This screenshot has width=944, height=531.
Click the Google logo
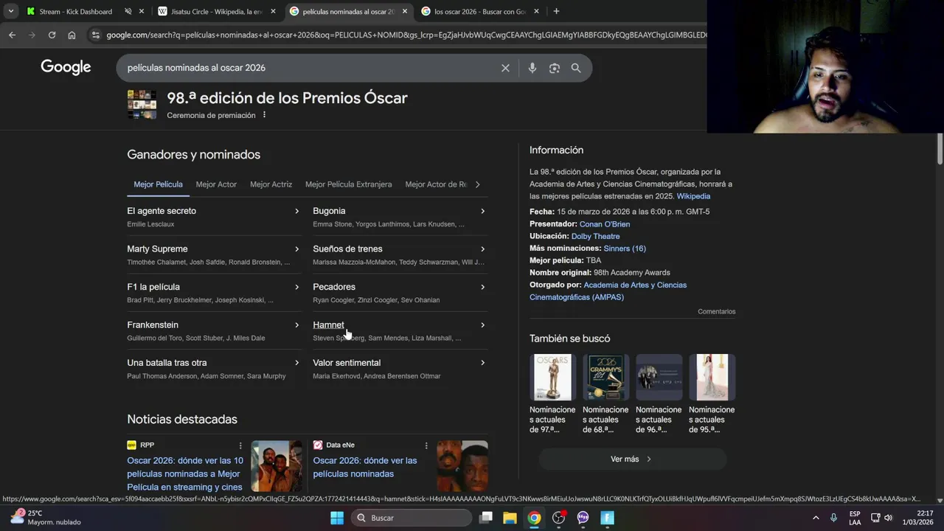[x=66, y=67]
